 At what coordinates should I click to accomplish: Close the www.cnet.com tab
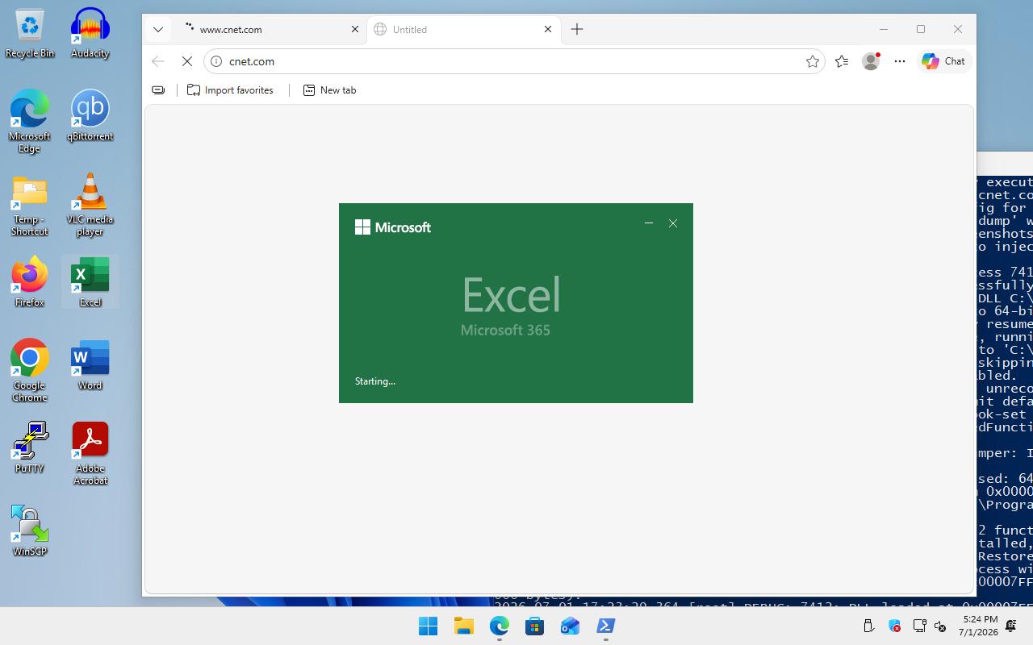[x=355, y=29]
